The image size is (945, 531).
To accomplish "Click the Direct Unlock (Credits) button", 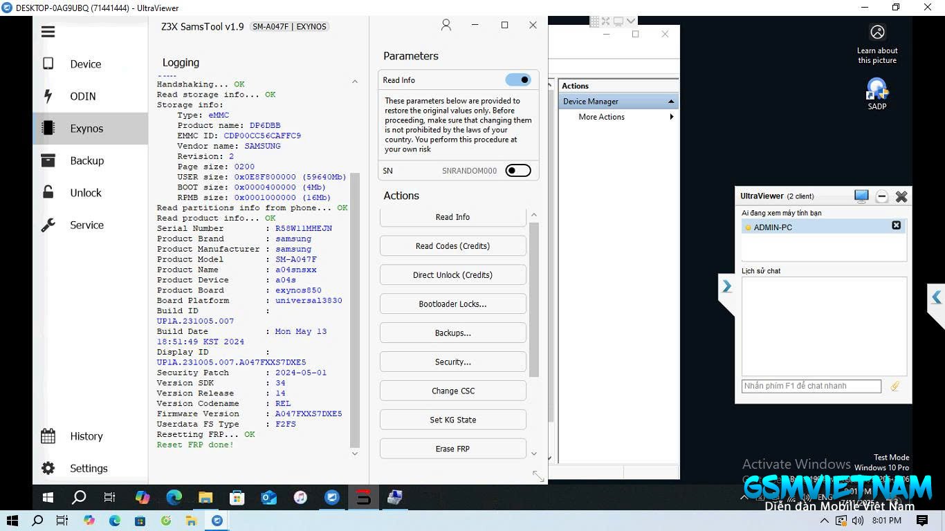I will 453,275.
